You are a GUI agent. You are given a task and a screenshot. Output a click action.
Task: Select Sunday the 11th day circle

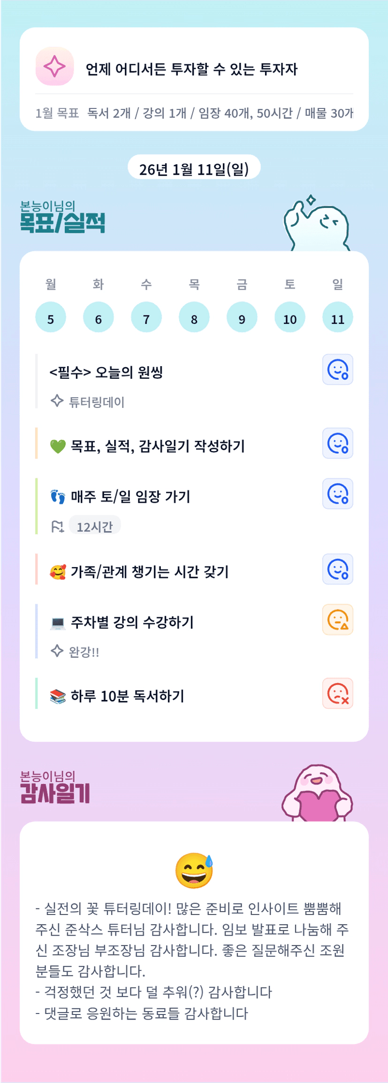(x=337, y=317)
